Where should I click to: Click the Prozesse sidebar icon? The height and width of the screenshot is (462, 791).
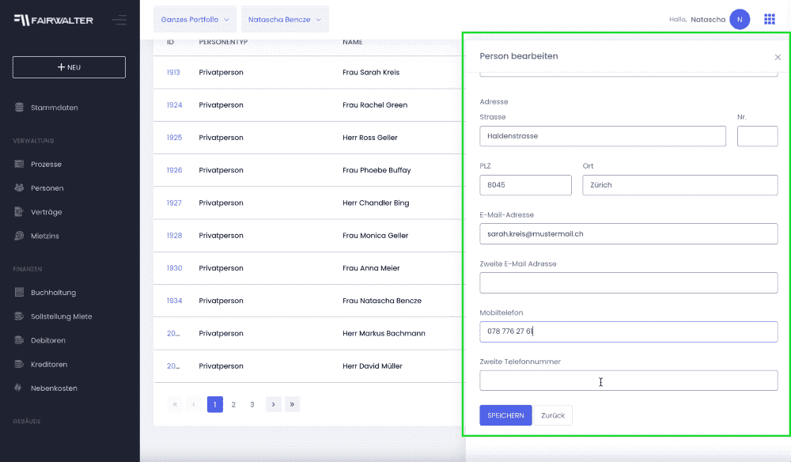(x=20, y=165)
